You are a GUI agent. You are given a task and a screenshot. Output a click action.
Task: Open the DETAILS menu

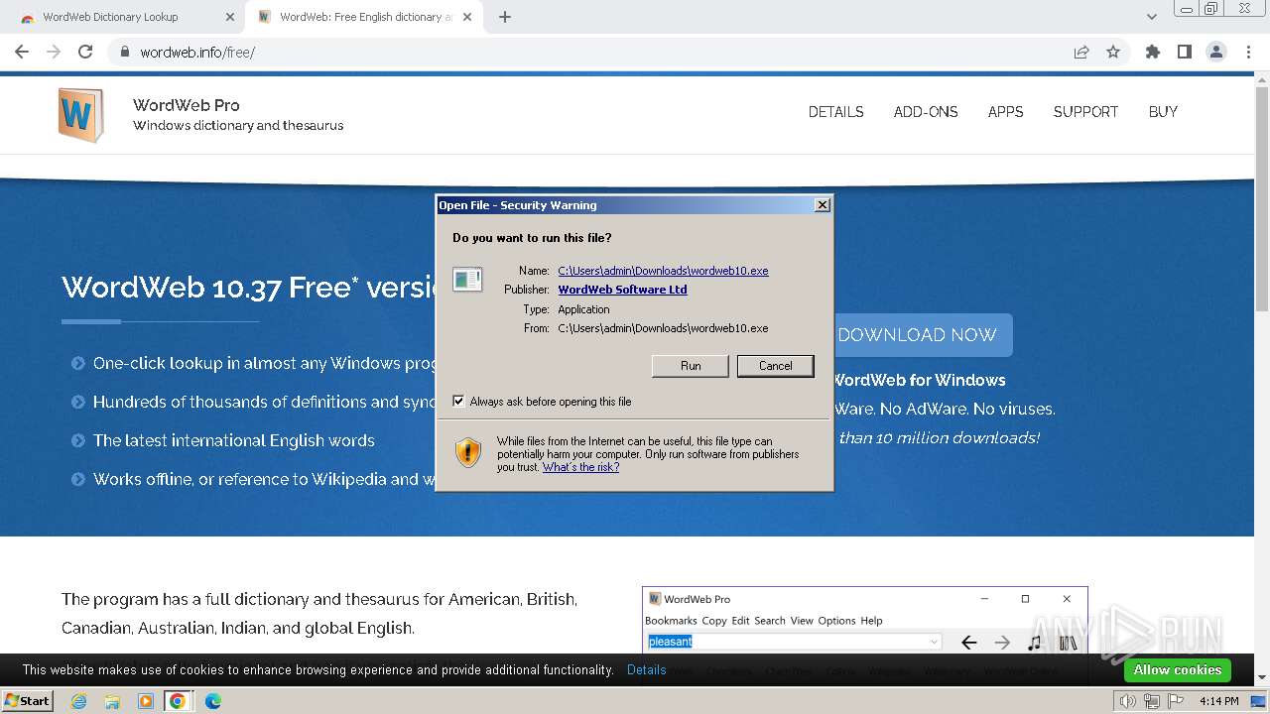pyautogui.click(x=835, y=112)
